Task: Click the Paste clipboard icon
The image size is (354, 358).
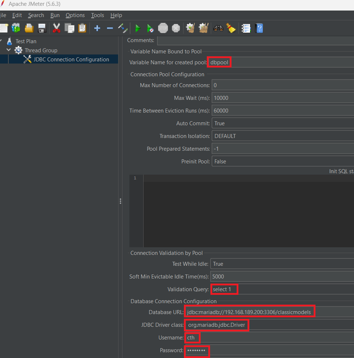Action: pyautogui.click(x=82, y=28)
